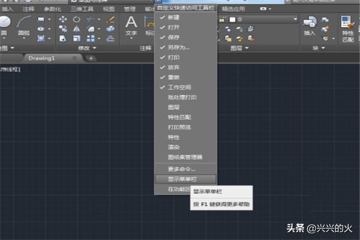The height and width of the screenshot is (240, 360).
Task: Switch to the 参数化 ribbon tab
Action: pyautogui.click(x=53, y=9)
